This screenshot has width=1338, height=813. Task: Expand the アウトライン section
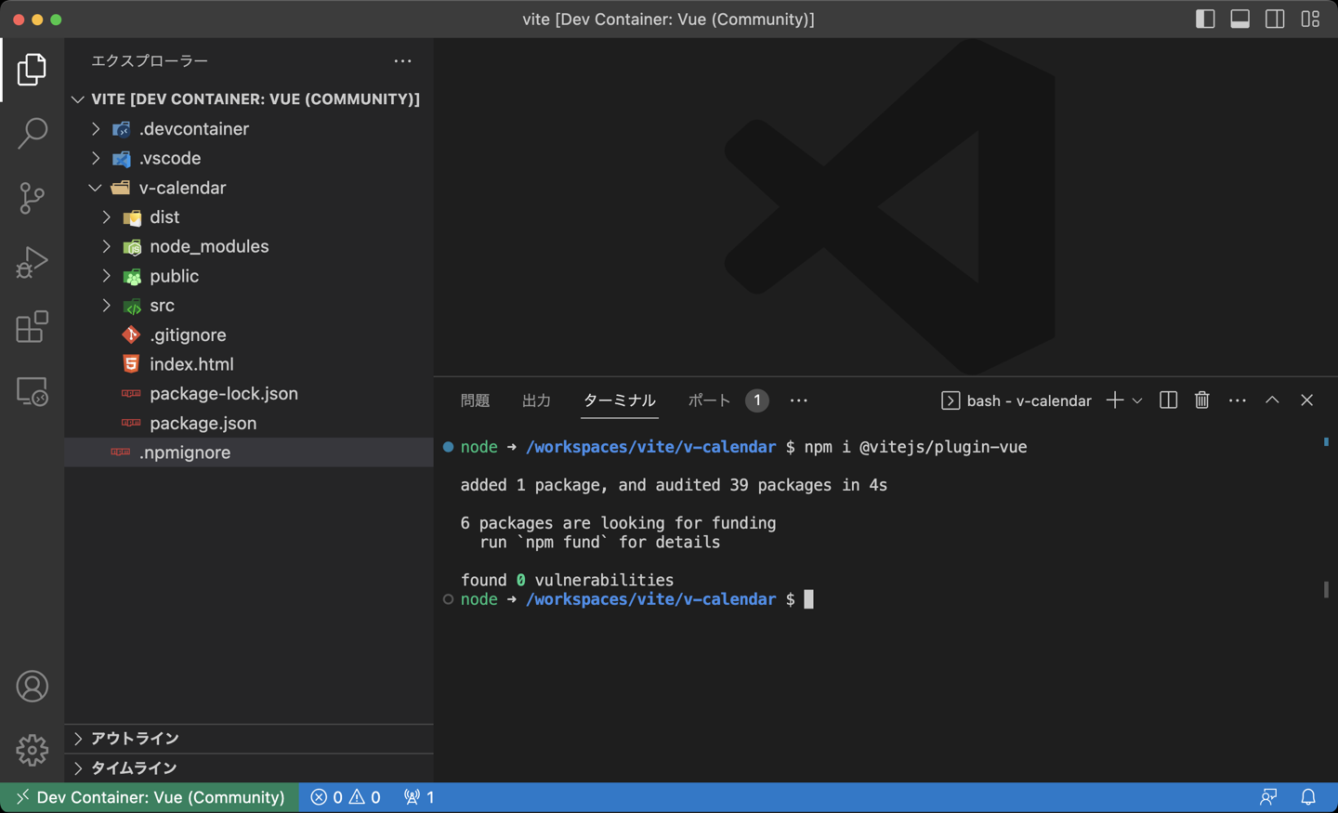(x=249, y=739)
